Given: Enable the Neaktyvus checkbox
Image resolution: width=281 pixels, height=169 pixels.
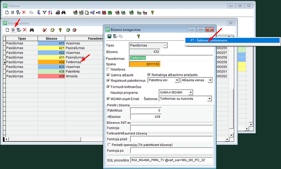Looking at the screenshot, I should click(109, 69).
